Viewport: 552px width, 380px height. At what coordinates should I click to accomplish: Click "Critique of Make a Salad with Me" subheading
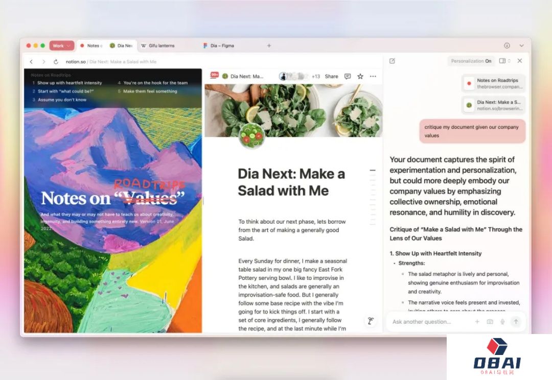(456, 233)
